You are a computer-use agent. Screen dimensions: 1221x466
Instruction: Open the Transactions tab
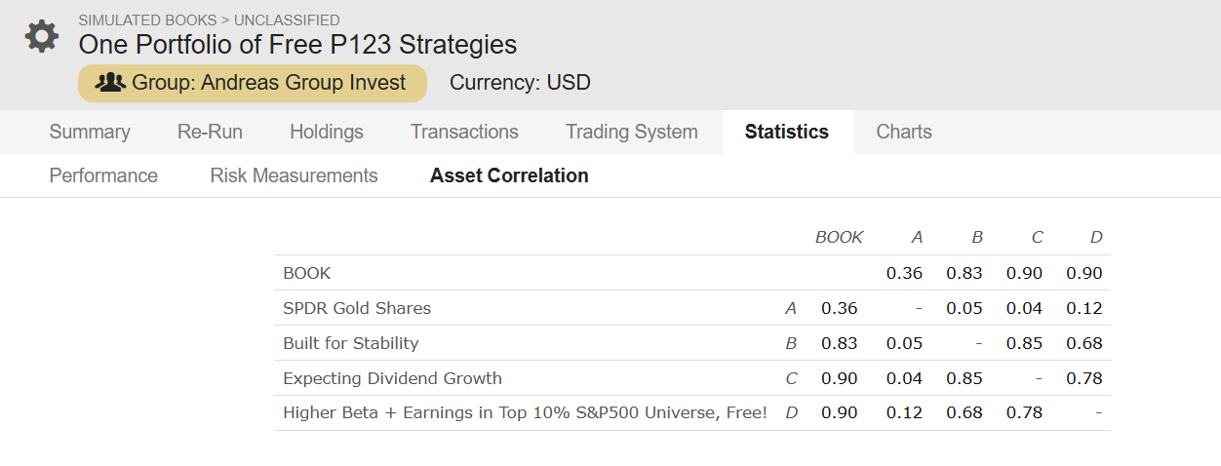(464, 132)
